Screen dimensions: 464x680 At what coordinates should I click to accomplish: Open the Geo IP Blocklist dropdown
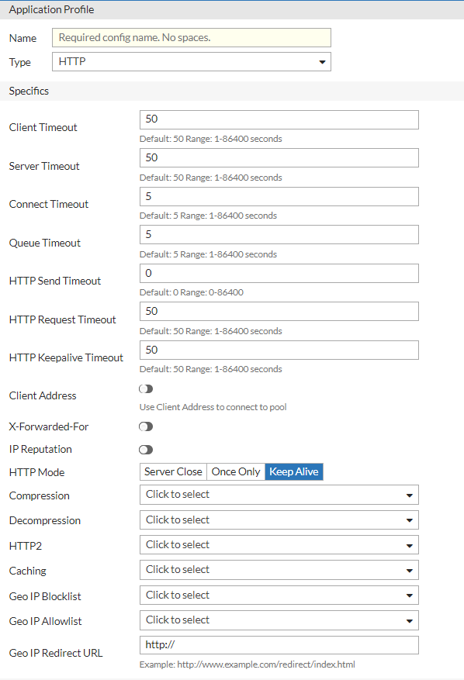click(x=277, y=595)
